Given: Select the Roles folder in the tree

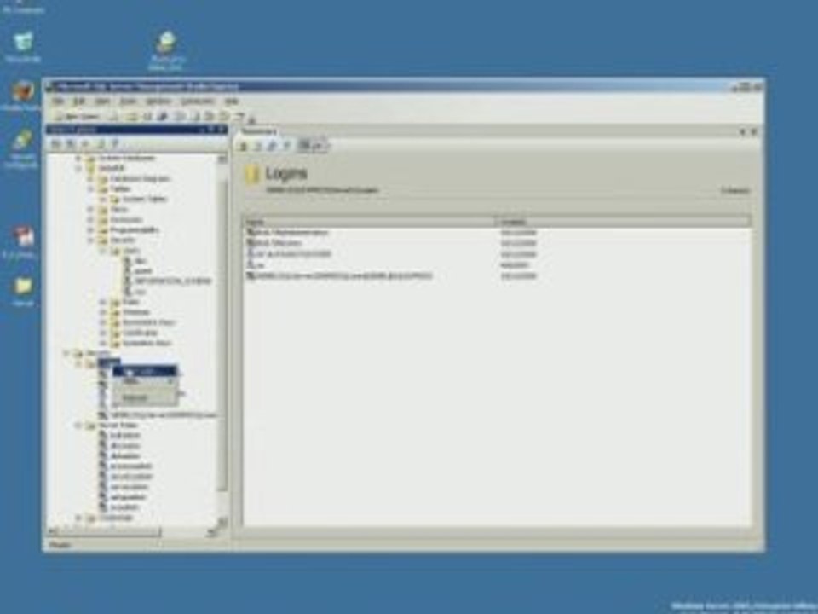Looking at the screenshot, I should point(131,302).
